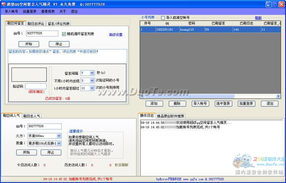Click log entry 欢迎使用超级qq空间留言人气精灵
286x183 pixels.
click(x=186, y=123)
